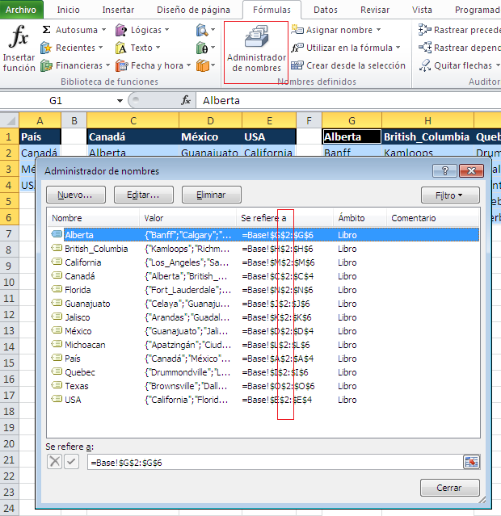Image resolution: width=501 pixels, height=516 pixels.
Task: Click the confirm checkmark beside reference box
Action: click(71, 462)
